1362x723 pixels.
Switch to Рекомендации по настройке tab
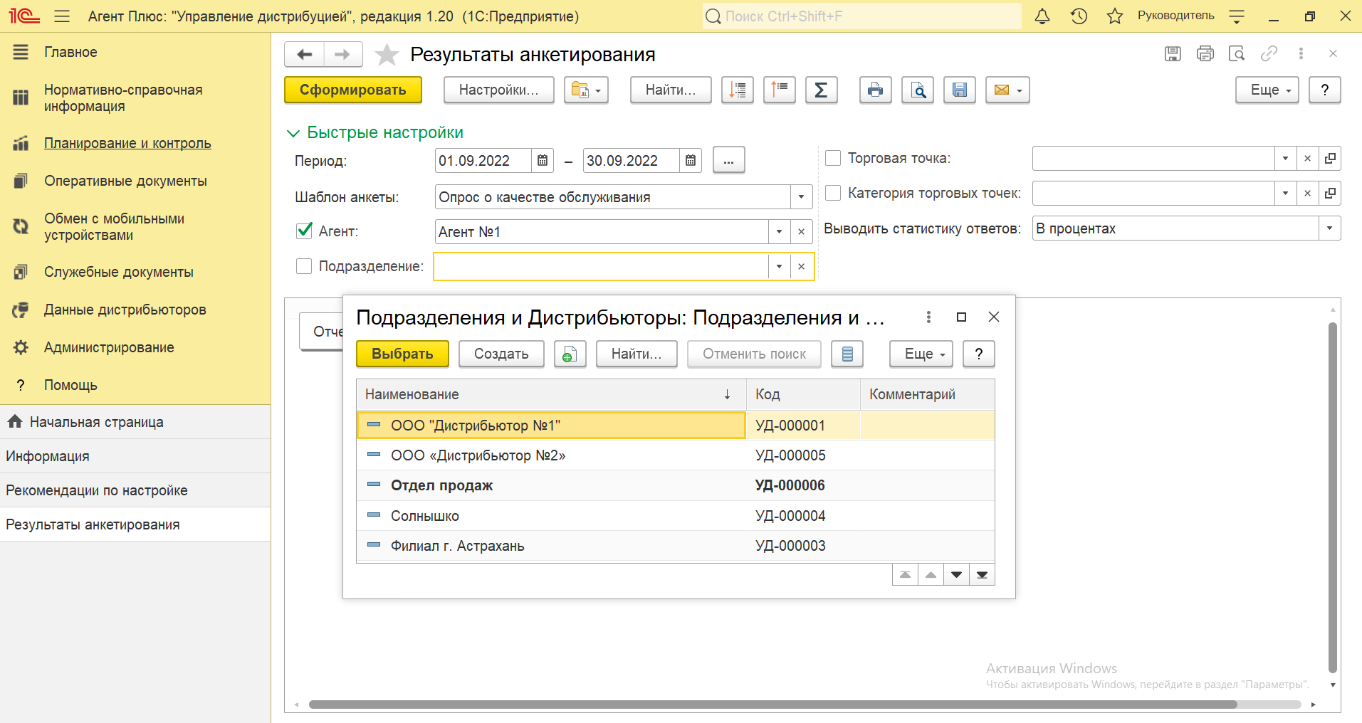coord(135,490)
